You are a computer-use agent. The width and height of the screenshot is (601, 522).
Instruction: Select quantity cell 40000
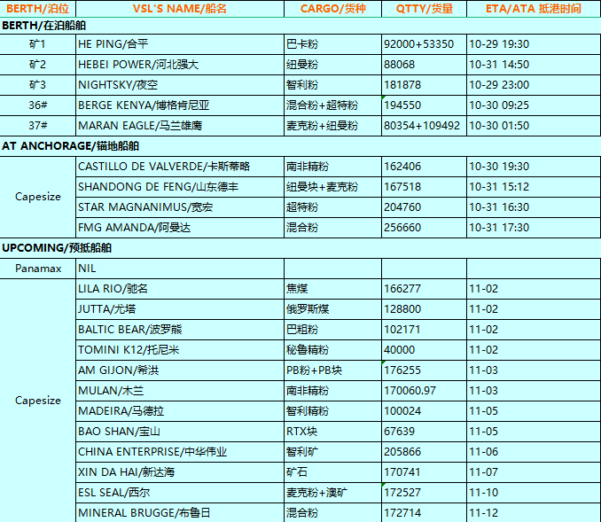click(424, 349)
